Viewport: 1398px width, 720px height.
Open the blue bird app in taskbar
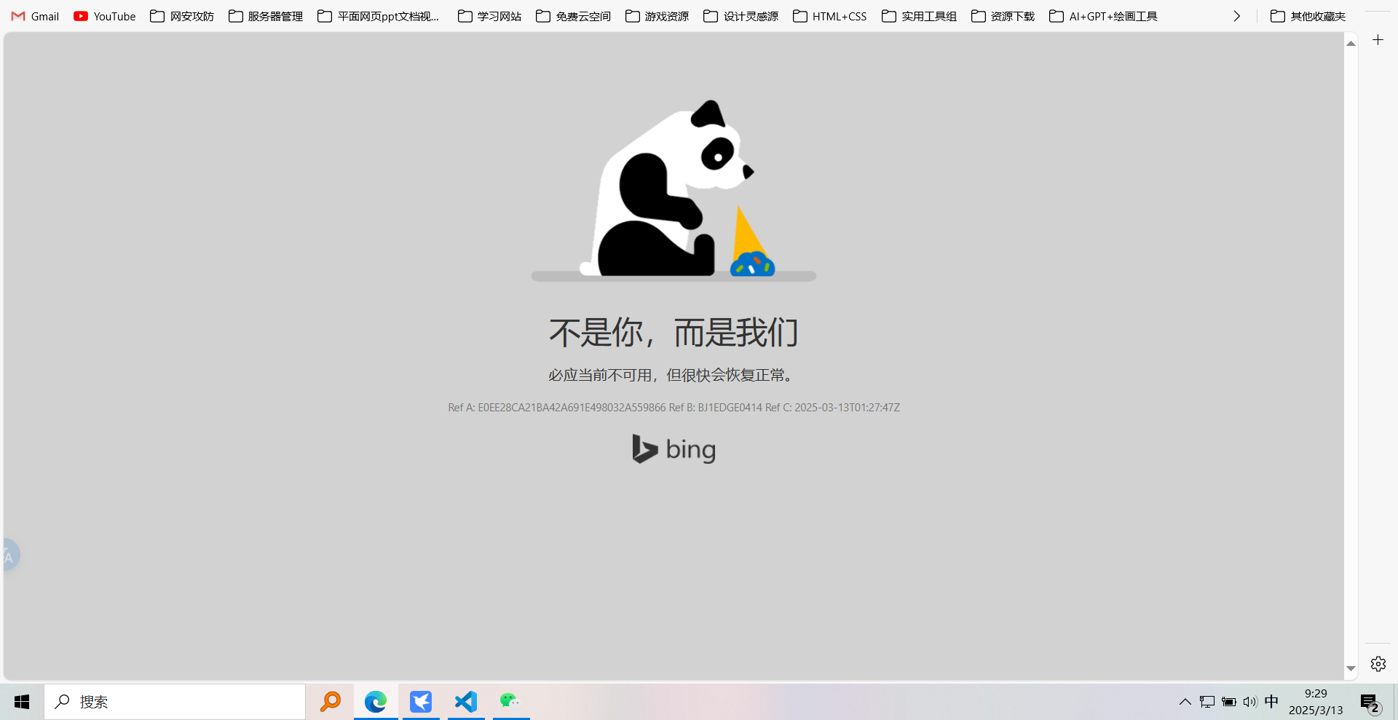click(x=421, y=702)
